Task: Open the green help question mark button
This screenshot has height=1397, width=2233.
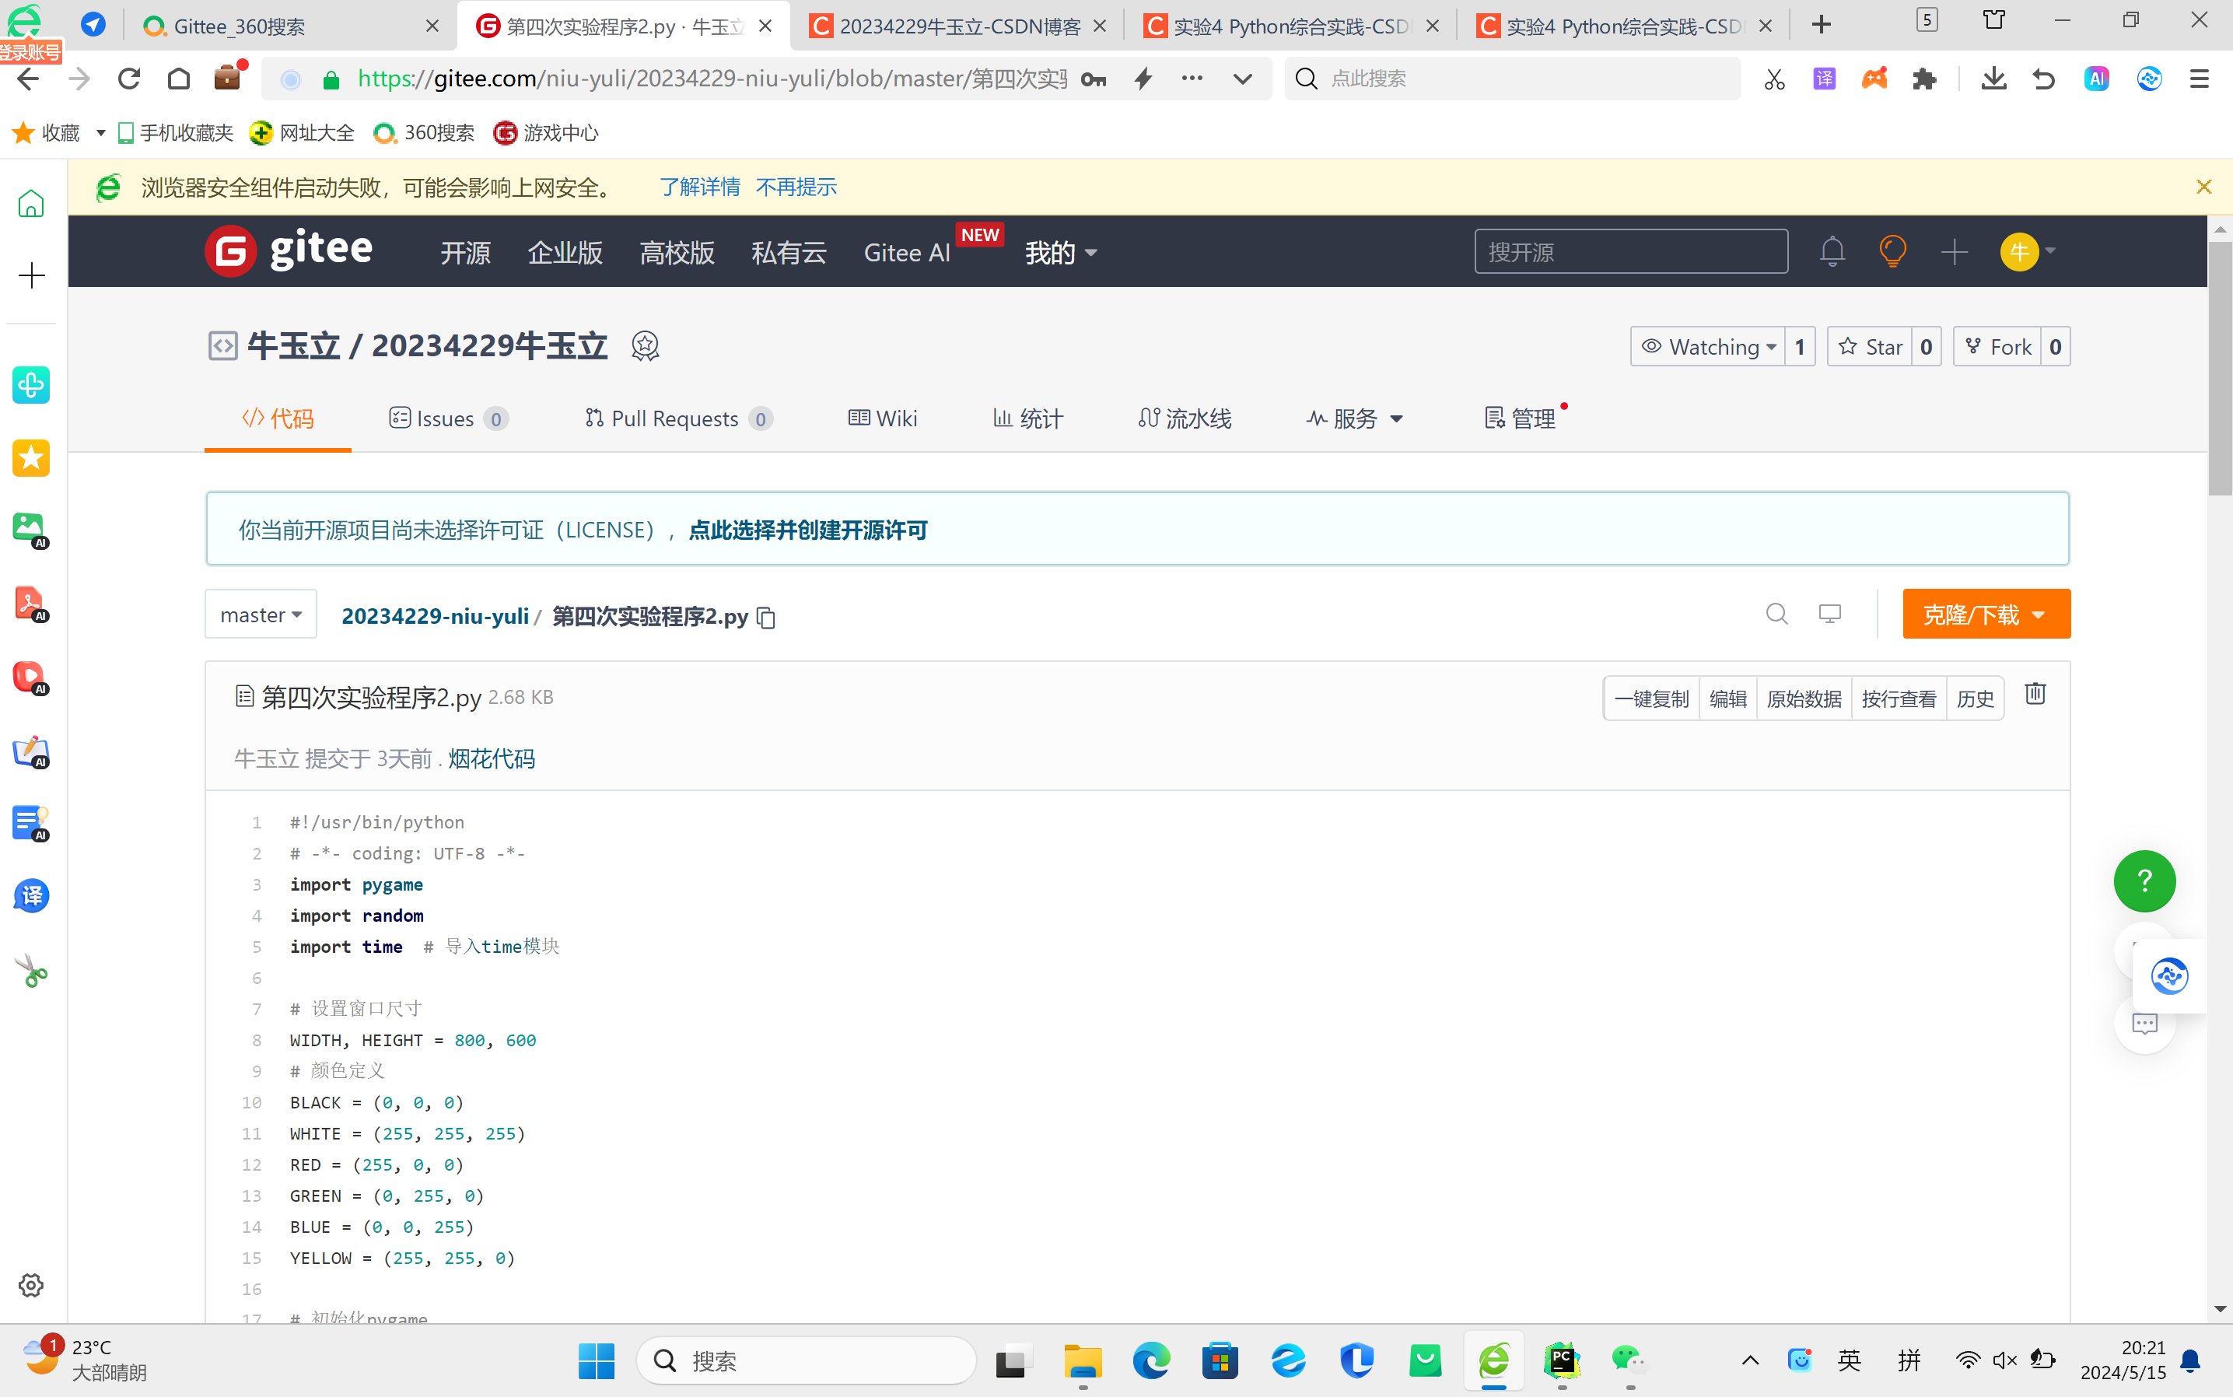Action: (2144, 881)
